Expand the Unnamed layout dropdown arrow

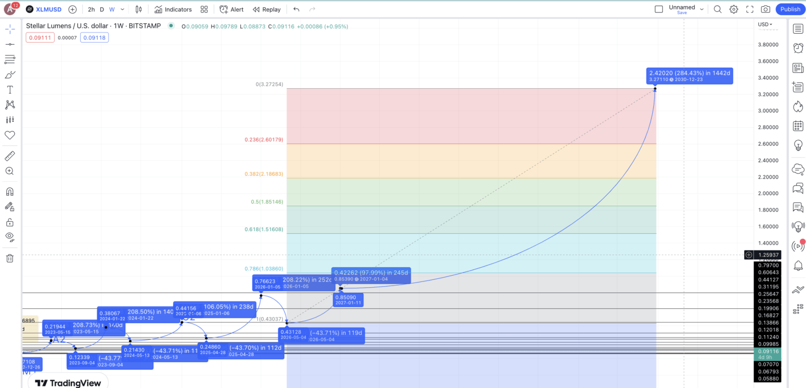702,9
